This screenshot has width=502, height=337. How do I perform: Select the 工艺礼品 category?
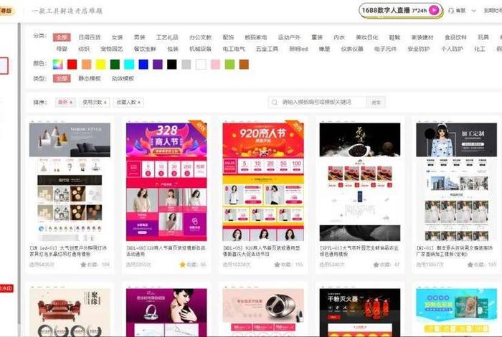click(167, 37)
